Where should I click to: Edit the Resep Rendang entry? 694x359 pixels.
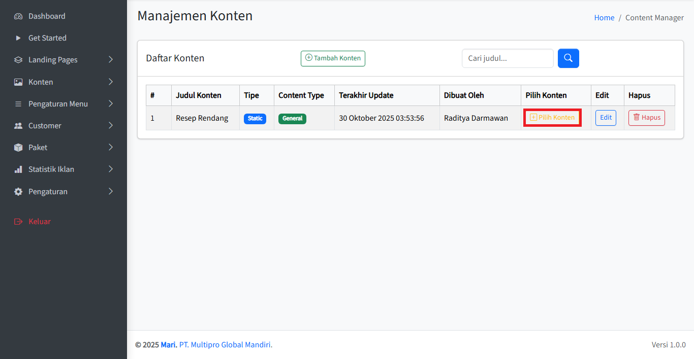[606, 118]
